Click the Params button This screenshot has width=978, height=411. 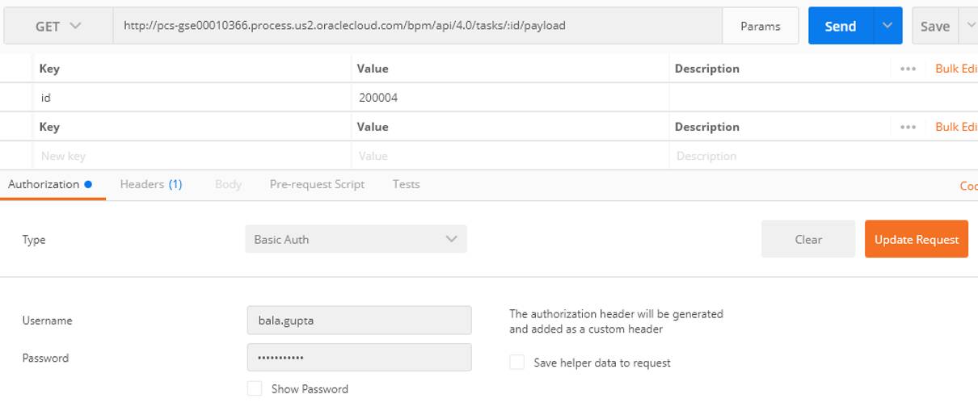760,26
